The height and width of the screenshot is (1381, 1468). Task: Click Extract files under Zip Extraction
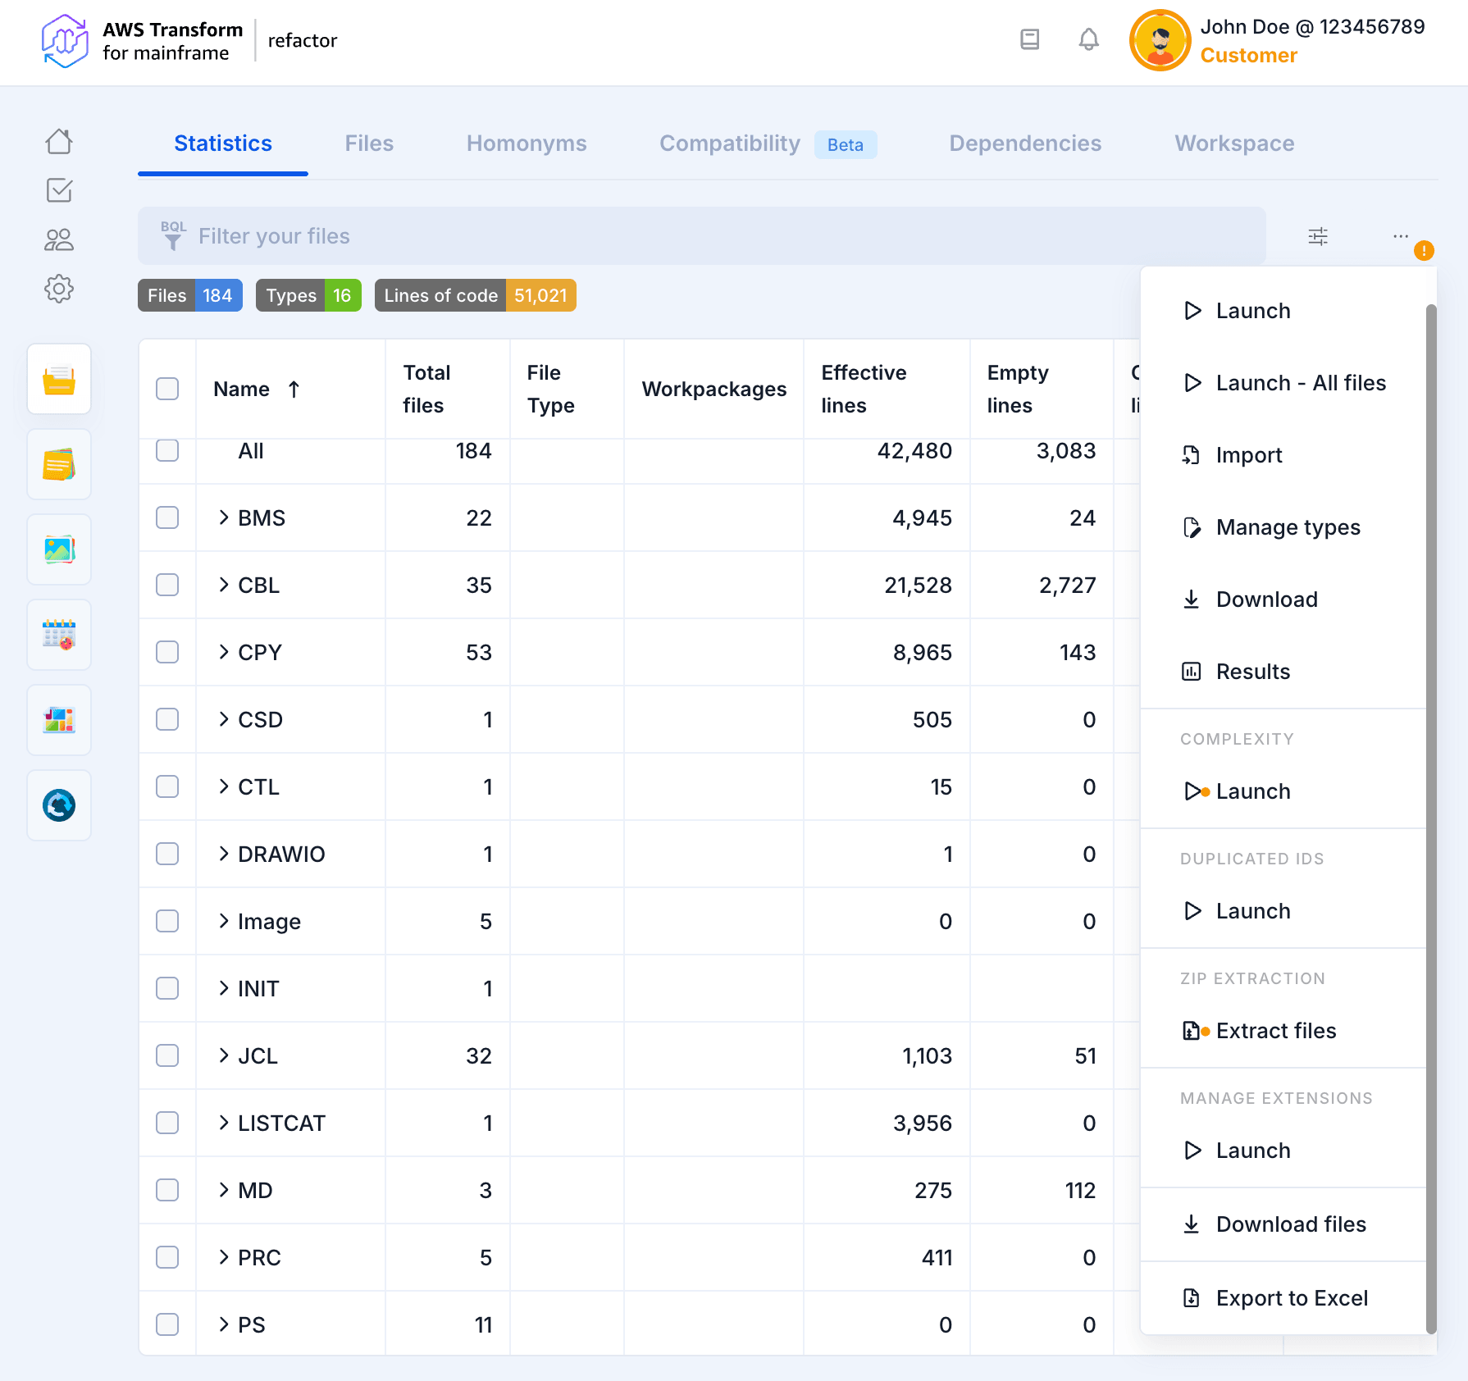(x=1275, y=1031)
